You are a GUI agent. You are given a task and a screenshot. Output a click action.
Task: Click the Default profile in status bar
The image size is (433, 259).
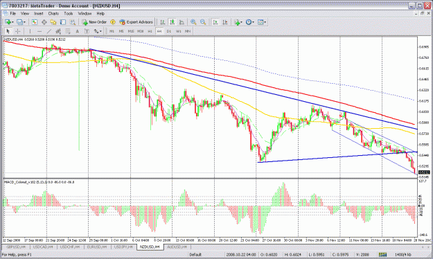click(x=195, y=255)
